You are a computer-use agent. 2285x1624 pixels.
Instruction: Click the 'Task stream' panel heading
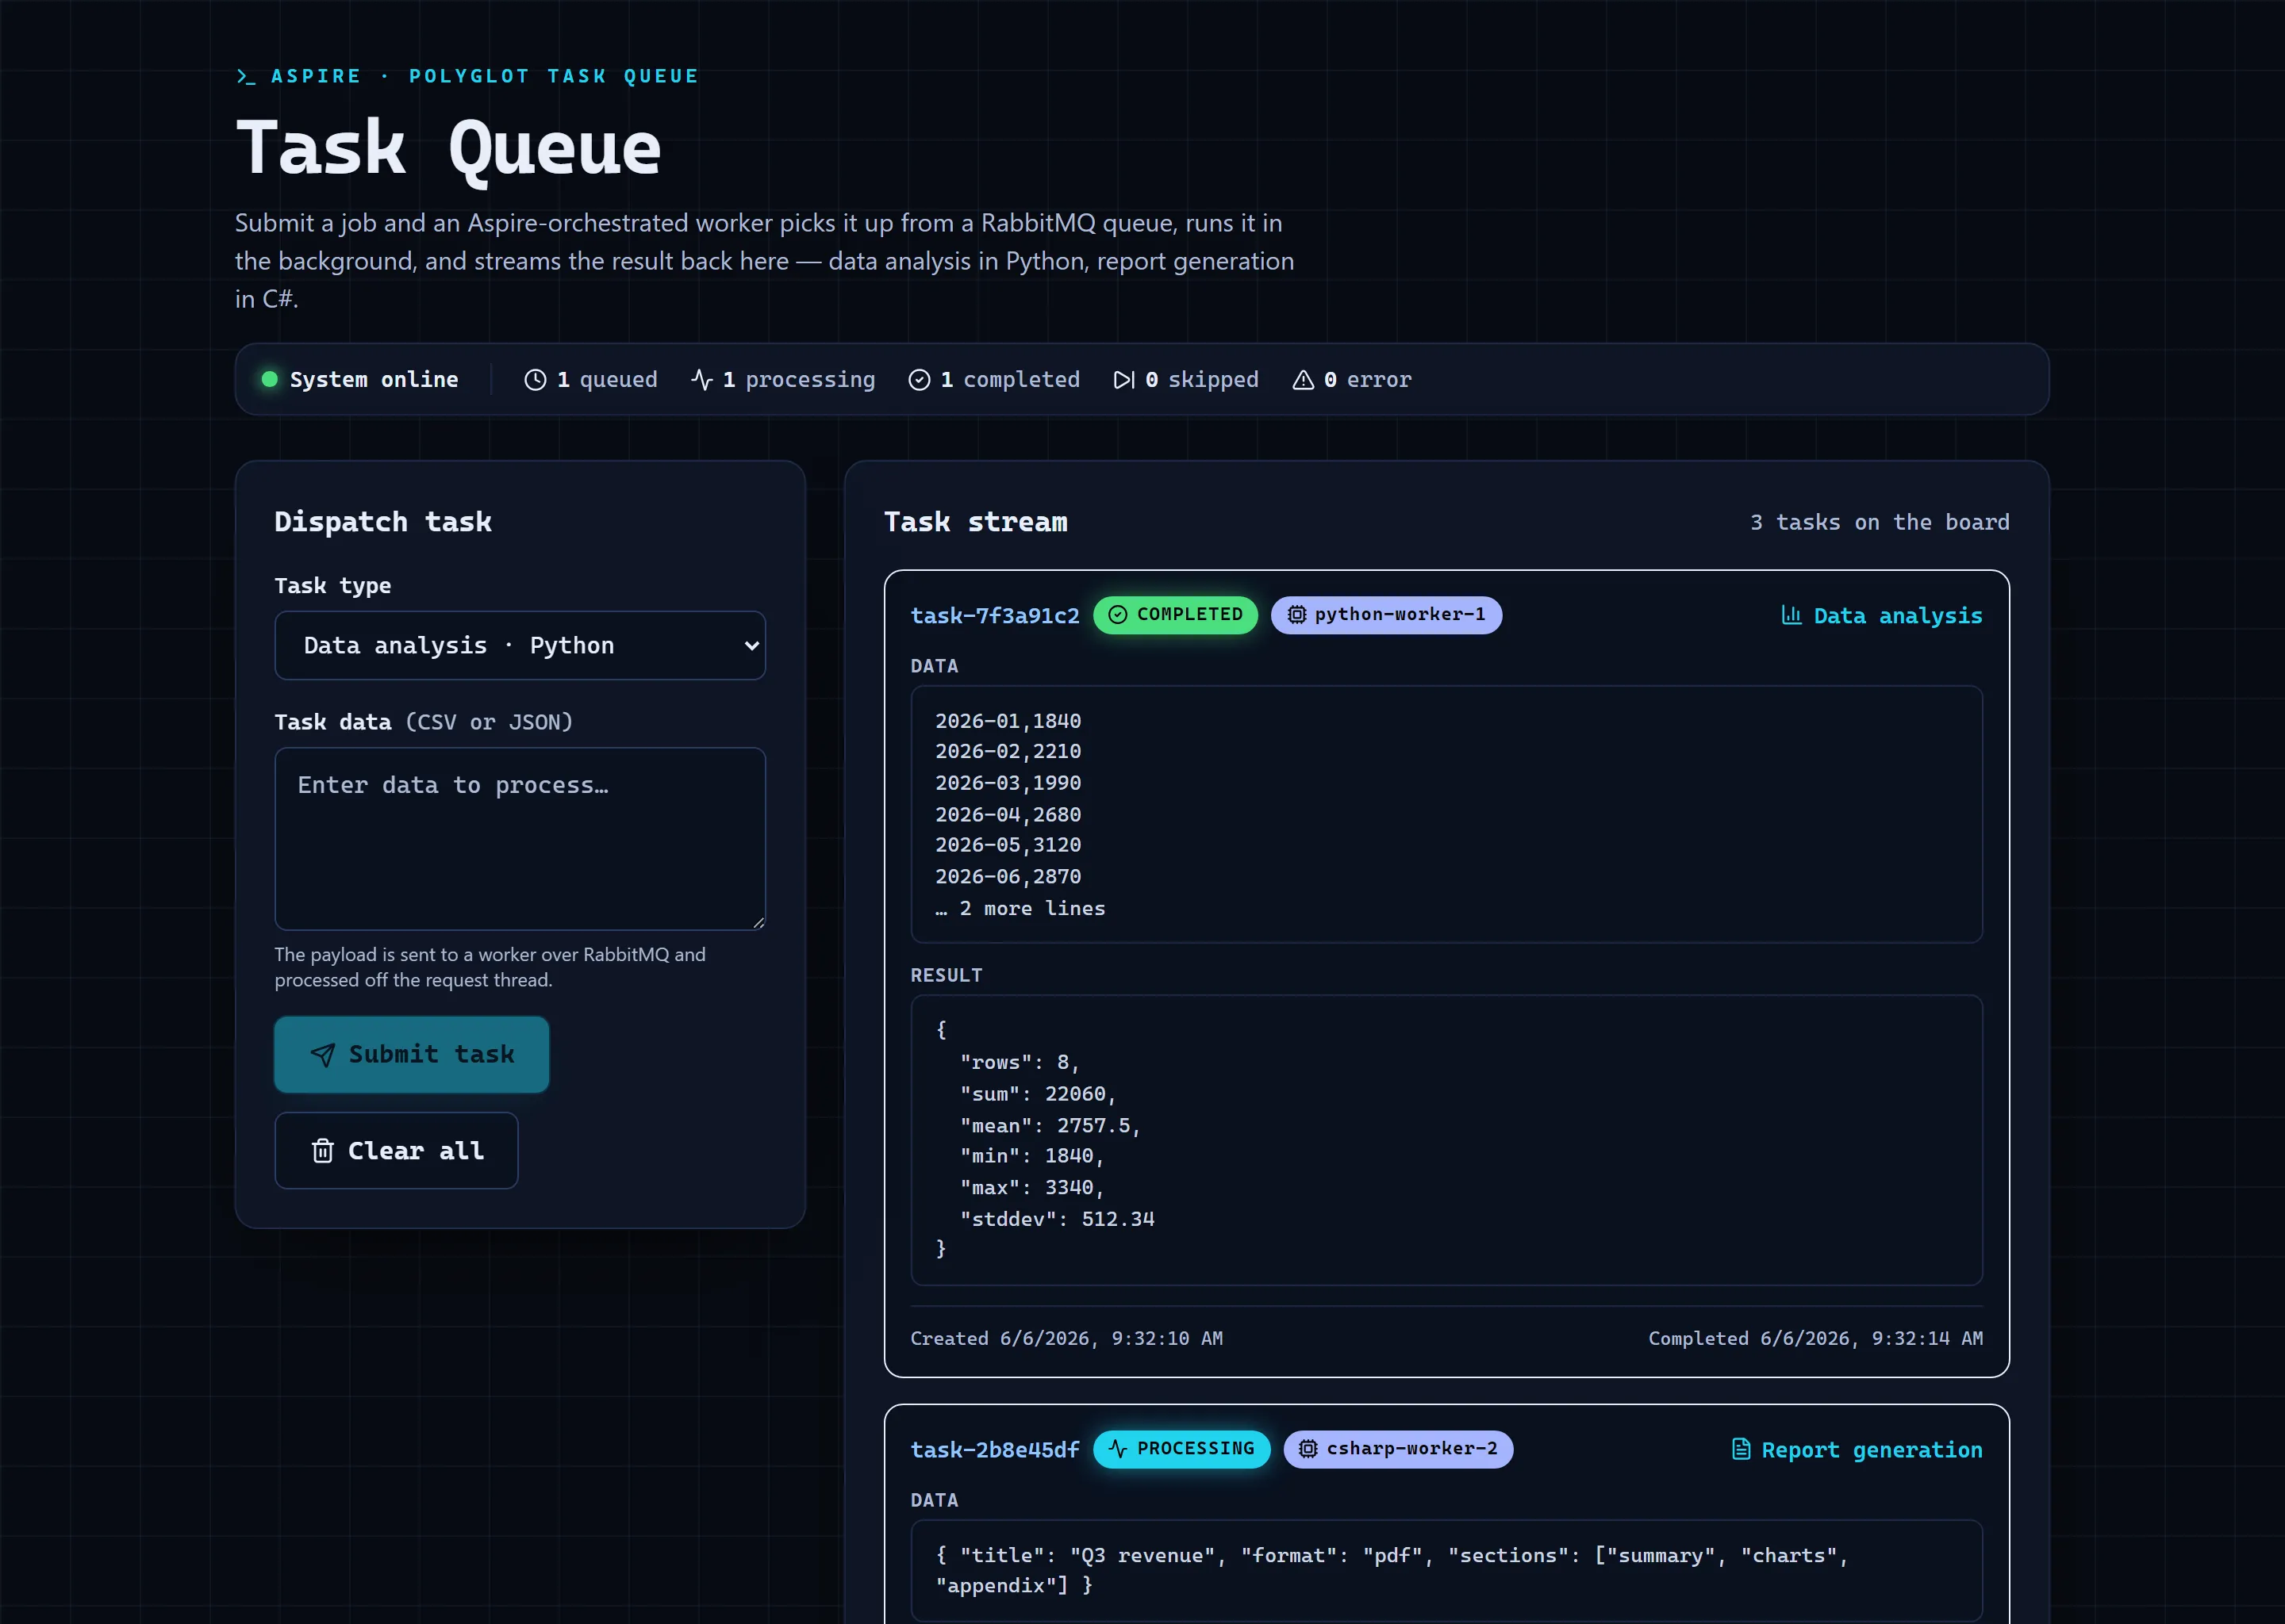click(x=975, y=522)
